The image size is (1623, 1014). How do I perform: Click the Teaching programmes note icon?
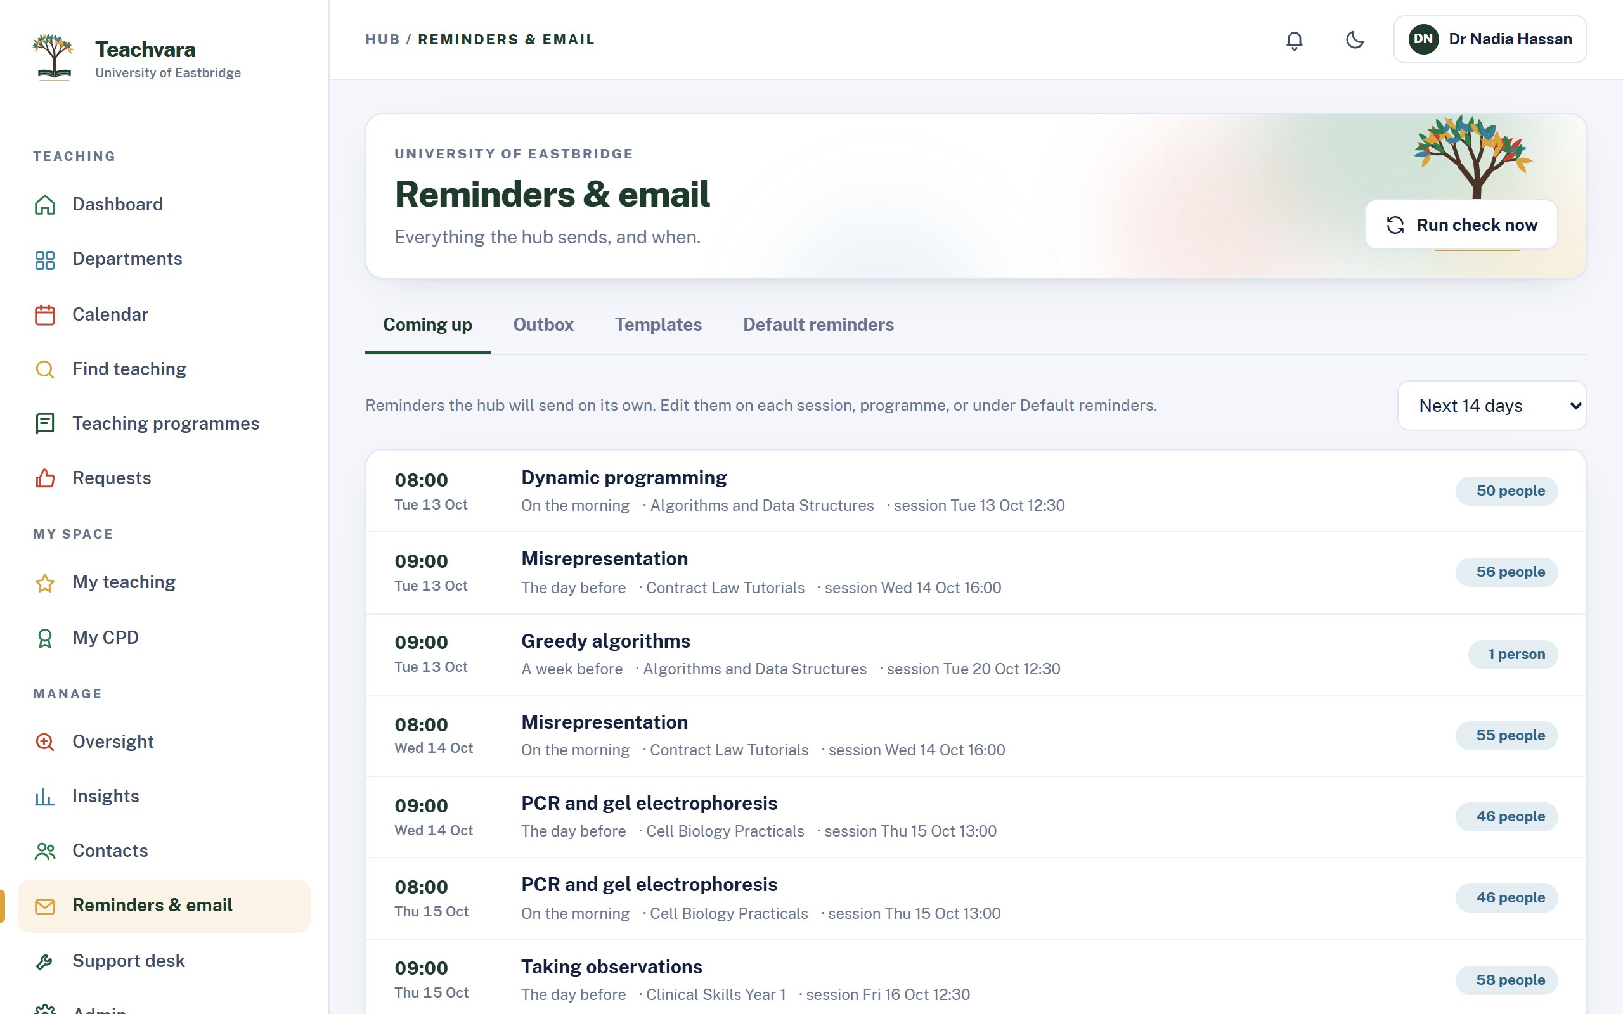pyautogui.click(x=45, y=424)
